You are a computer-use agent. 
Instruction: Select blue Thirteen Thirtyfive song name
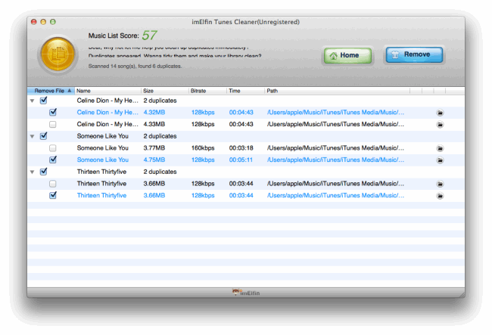pyautogui.click(x=101, y=196)
